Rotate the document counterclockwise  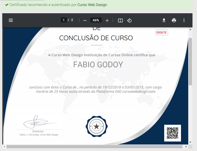(x=129, y=20)
